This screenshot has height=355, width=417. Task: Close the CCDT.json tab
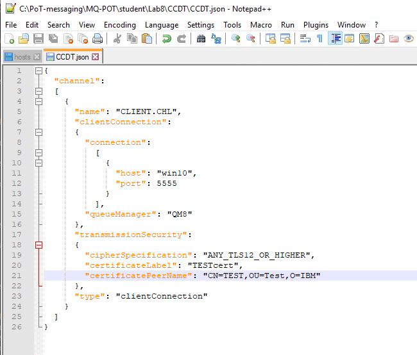pyautogui.click(x=96, y=56)
